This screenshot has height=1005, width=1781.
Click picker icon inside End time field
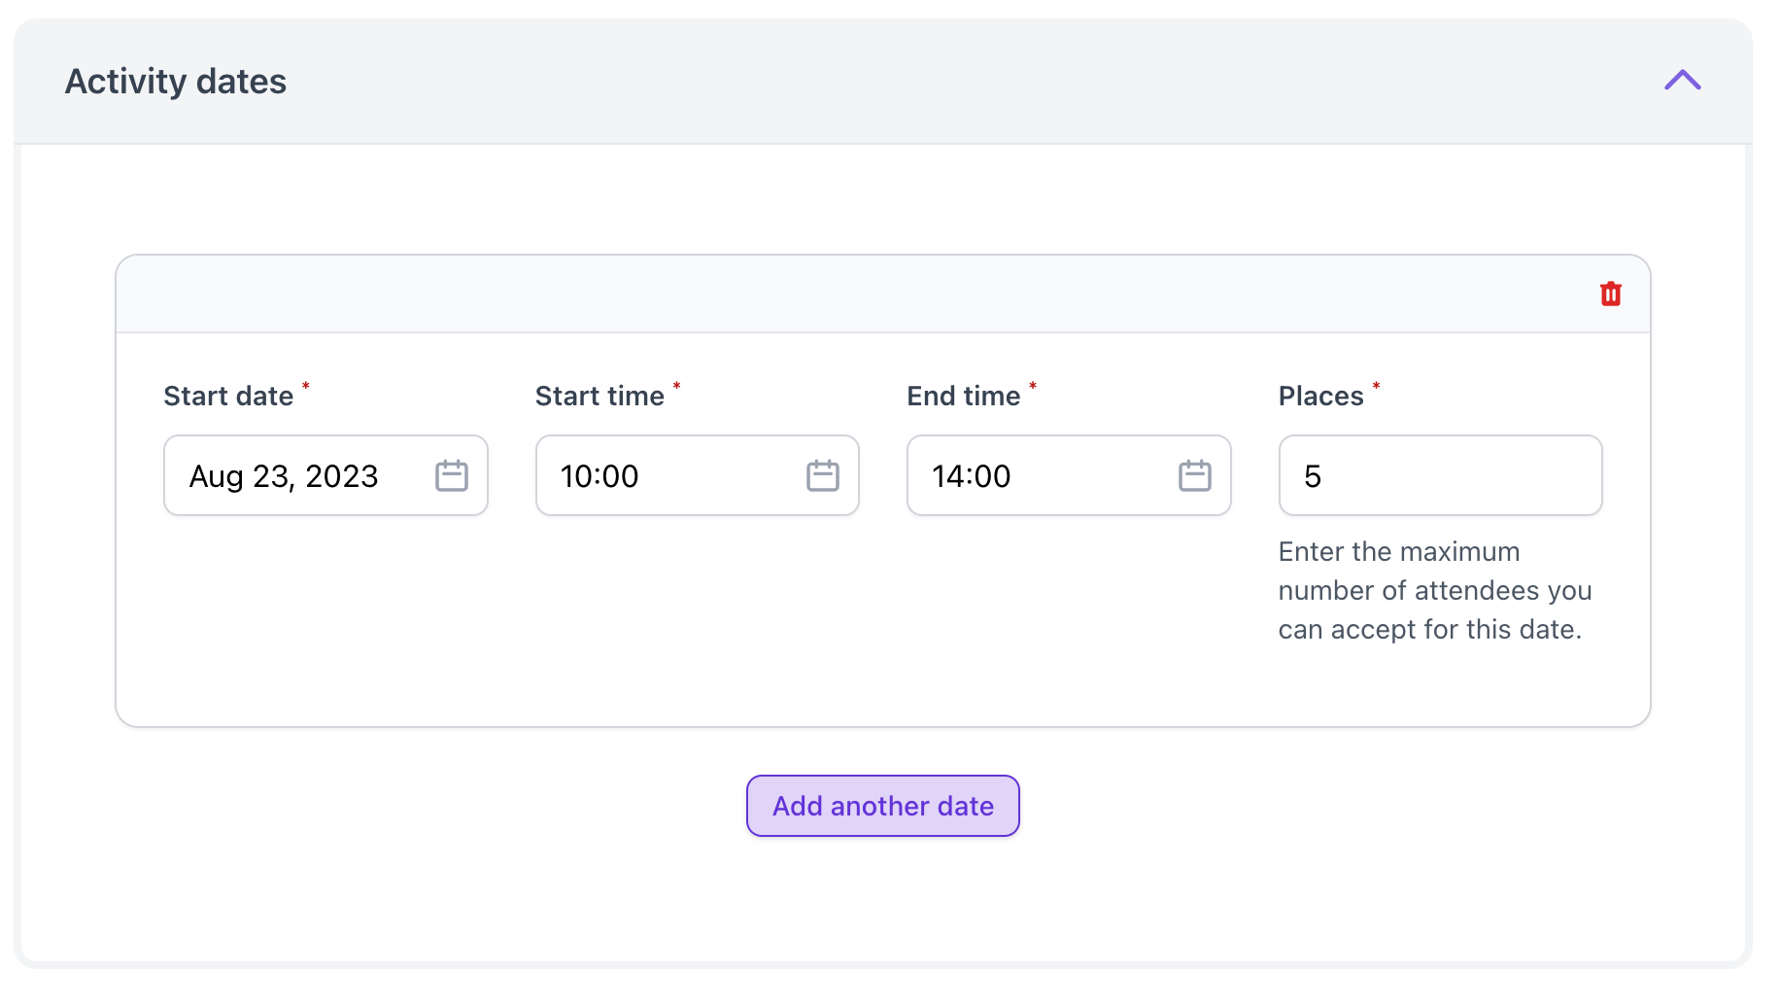pos(1194,475)
